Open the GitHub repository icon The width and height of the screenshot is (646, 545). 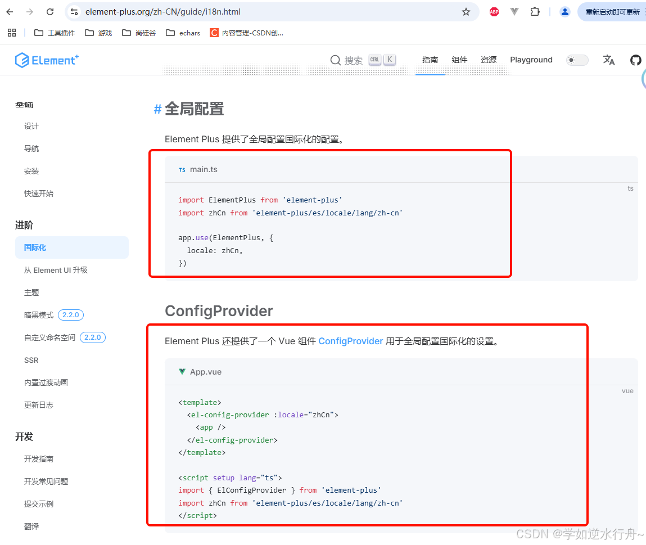tap(635, 60)
